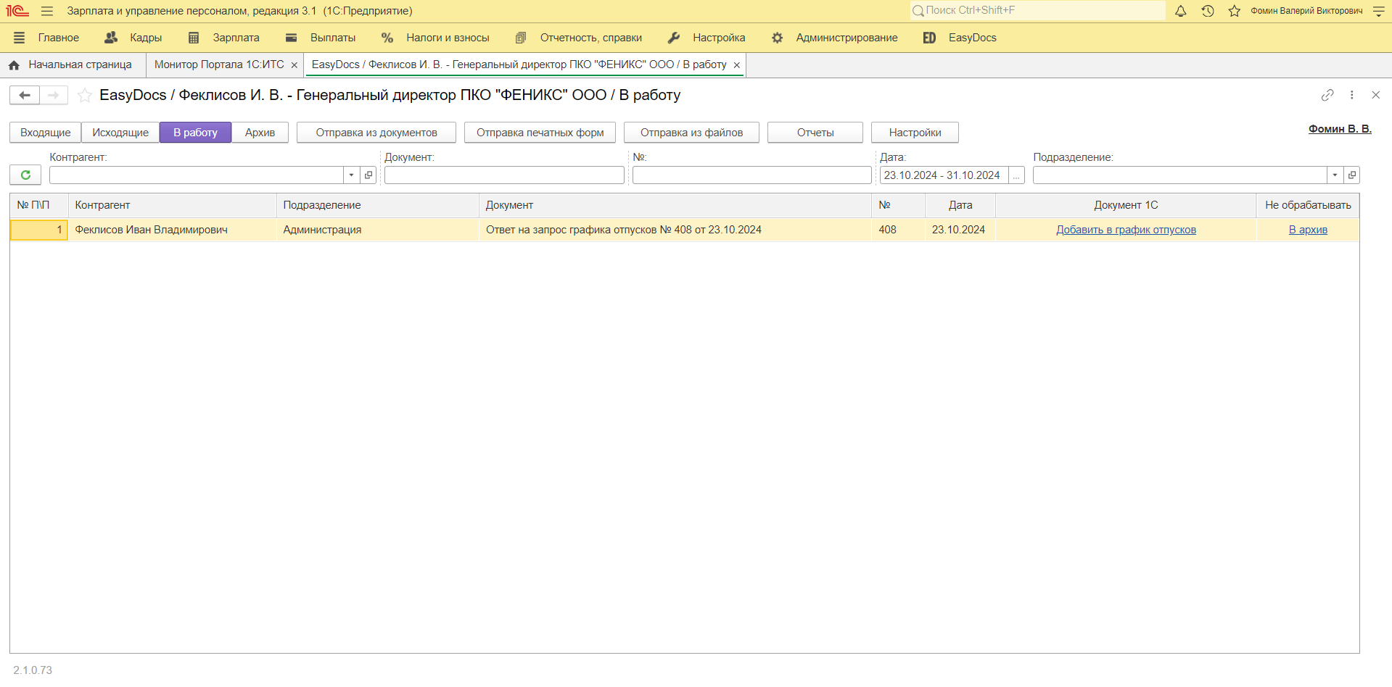Screen dimensions: 1392x687
Task: Open the date period picker ellipsis
Action: pos(1016,175)
